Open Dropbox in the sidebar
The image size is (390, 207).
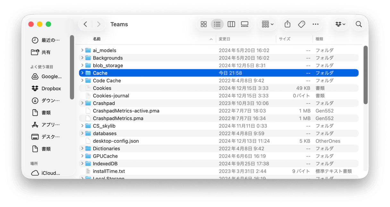(x=47, y=88)
